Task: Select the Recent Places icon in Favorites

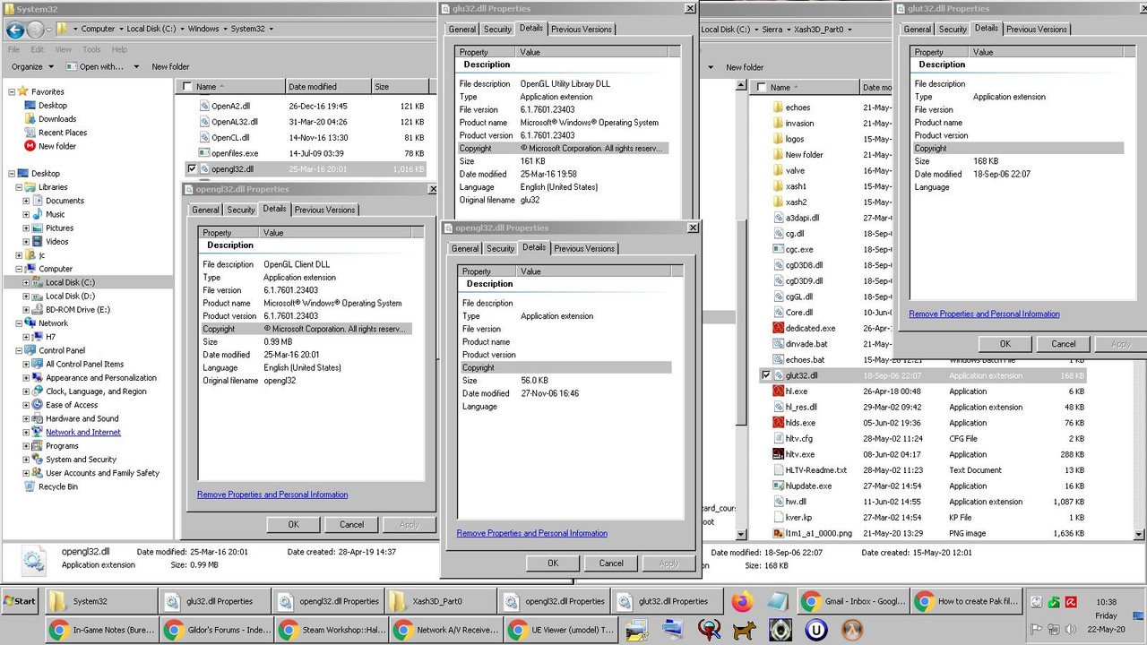Action: pyautogui.click(x=30, y=132)
